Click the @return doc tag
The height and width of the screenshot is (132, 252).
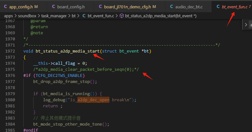[39, 27]
